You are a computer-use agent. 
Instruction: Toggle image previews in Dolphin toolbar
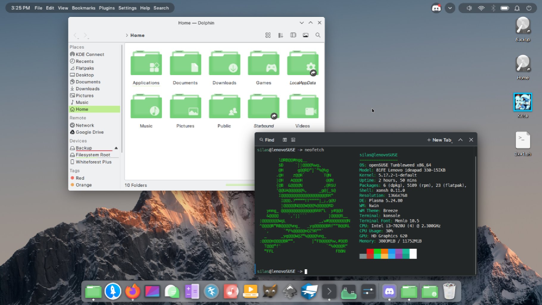306,35
